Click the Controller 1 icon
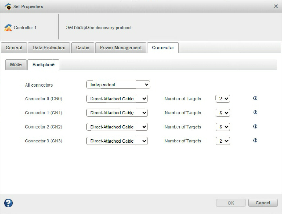The width and height of the screenshot is (282, 214). point(8,28)
